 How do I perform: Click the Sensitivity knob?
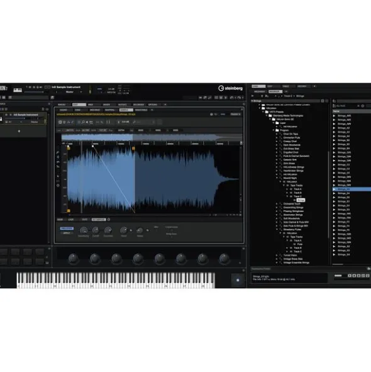coord(84,230)
